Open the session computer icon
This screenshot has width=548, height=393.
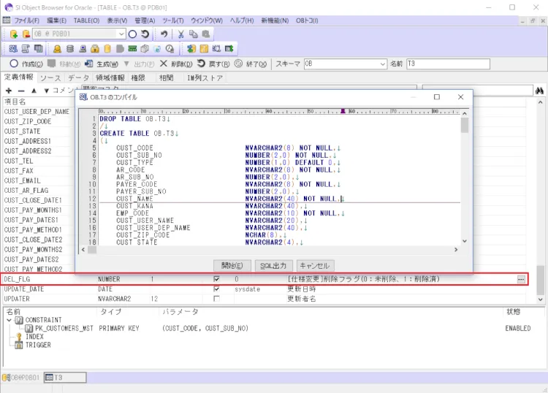click(83, 49)
